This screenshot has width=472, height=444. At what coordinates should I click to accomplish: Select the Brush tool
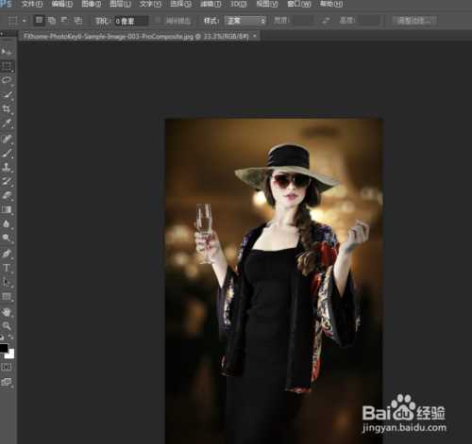[7, 153]
